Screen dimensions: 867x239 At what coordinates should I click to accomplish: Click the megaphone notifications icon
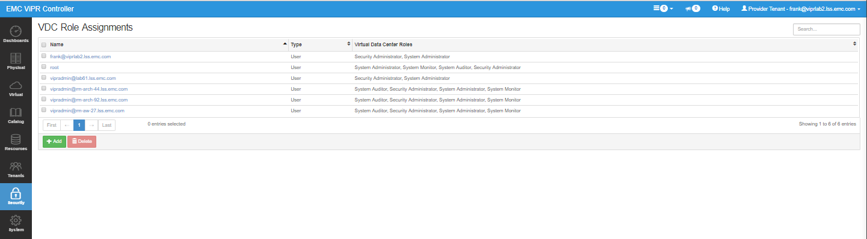pos(692,8)
